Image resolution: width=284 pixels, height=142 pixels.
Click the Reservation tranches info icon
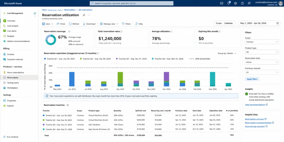[x=68, y=105]
